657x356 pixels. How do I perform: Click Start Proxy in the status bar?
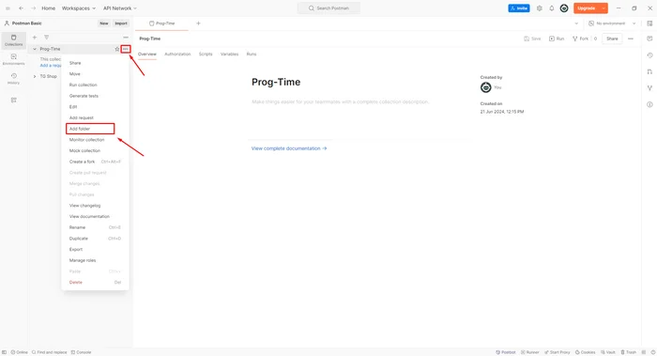558,352
